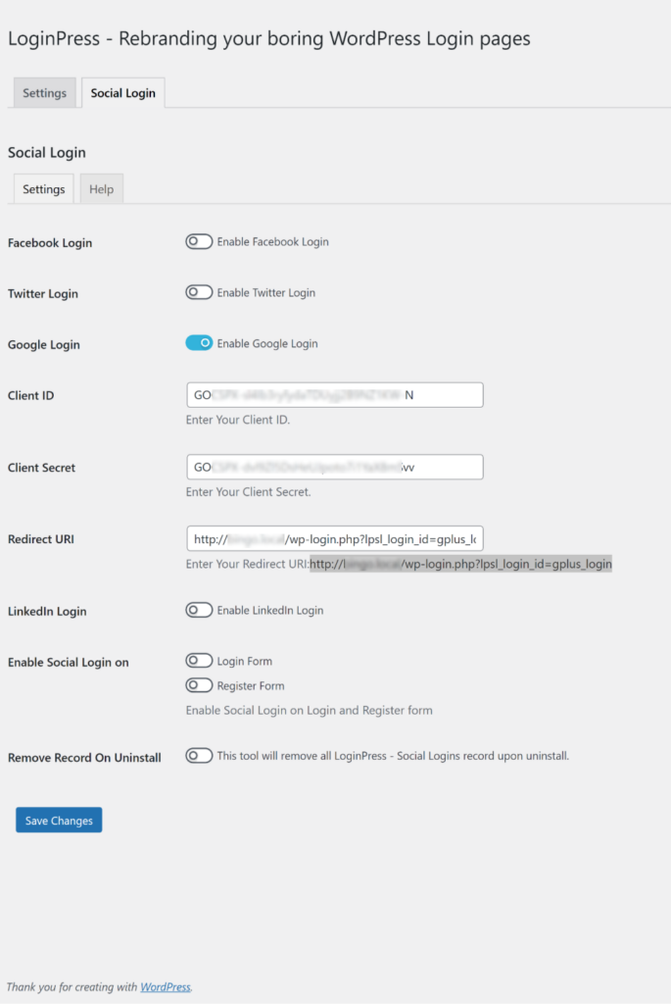Open the top-level Settings tab
Image resolution: width=671 pixels, height=1004 pixels.
pyautogui.click(x=45, y=93)
